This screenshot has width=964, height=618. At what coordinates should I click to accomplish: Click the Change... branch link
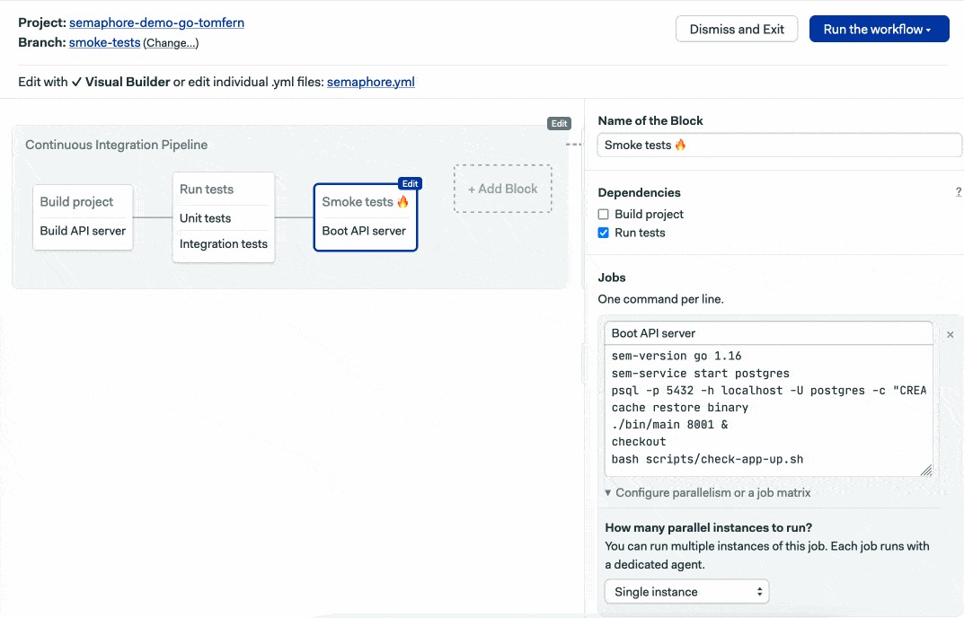coord(171,43)
